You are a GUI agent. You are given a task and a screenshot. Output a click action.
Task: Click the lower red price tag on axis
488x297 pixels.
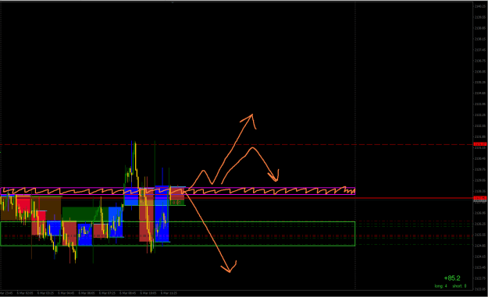point(480,198)
